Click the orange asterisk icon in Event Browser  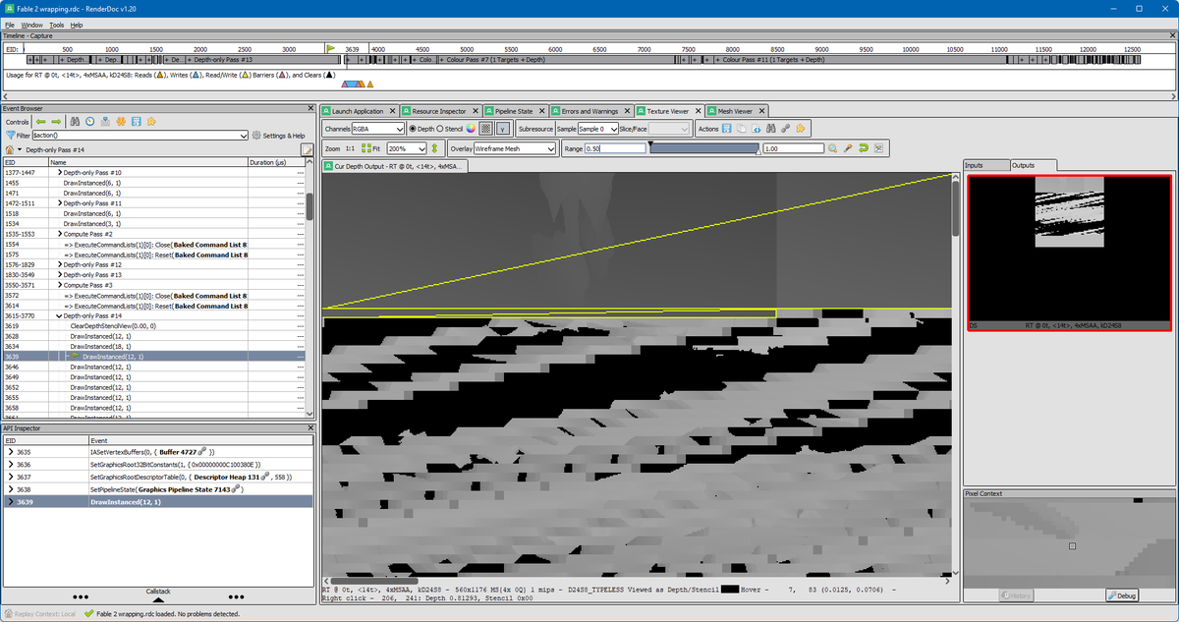pos(120,122)
